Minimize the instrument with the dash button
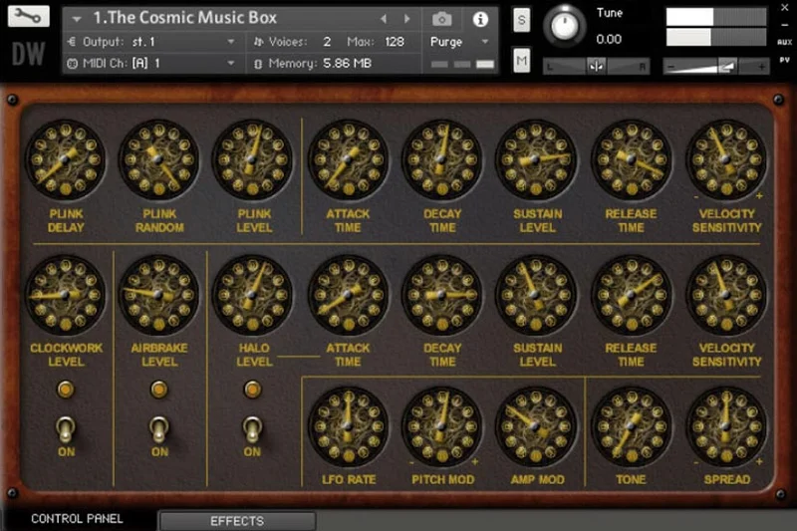The width and height of the screenshot is (797, 531). tap(785, 25)
